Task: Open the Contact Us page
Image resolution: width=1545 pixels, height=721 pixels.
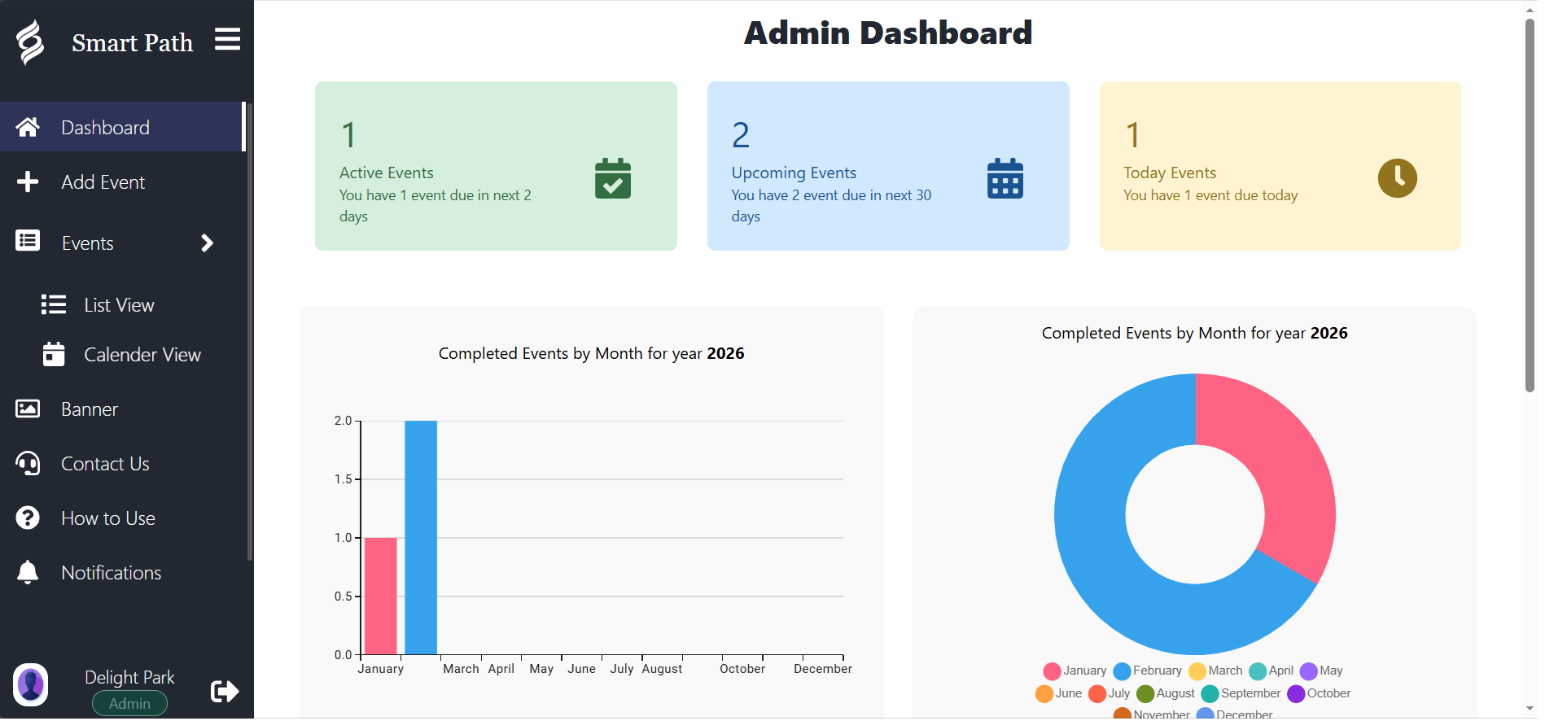Action: click(105, 464)
